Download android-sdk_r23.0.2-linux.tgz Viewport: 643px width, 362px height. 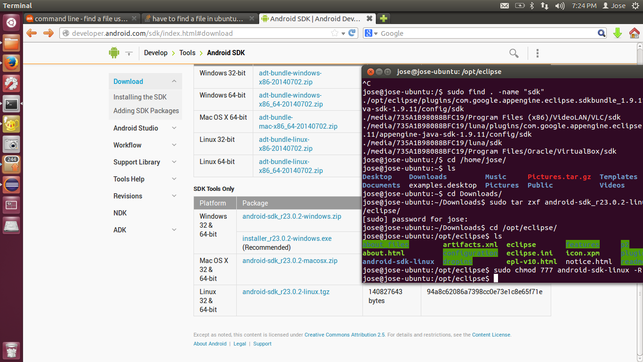click(286, 292)
